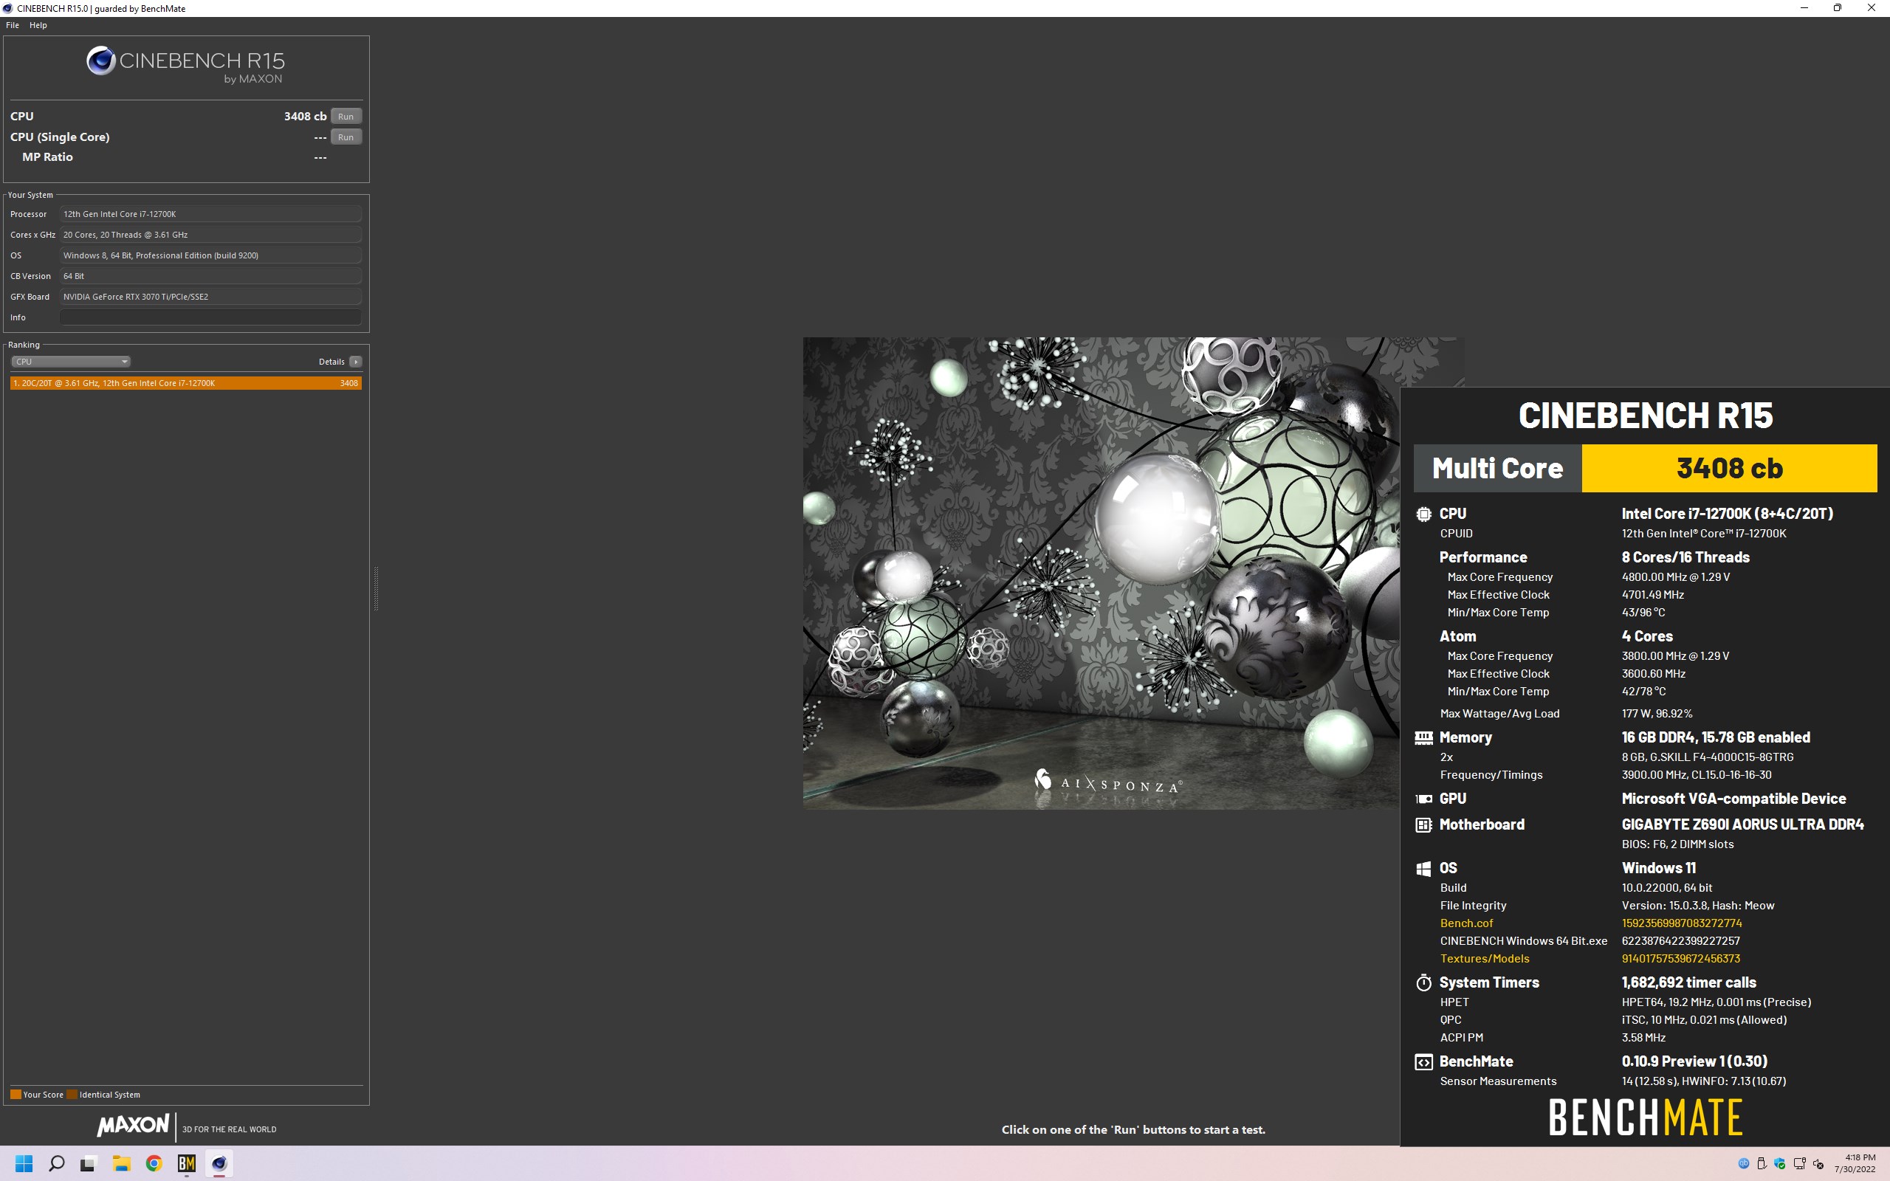Click the GIGABYTE Z690I AORUS ULTRA DDR4 text
The height and width of the screenshot is (1181, 1890).
1742,824
